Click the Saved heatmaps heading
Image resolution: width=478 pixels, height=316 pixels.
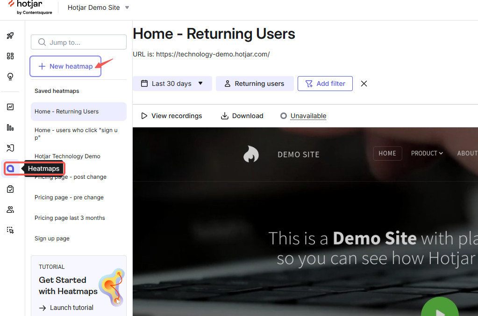pos(57,91)
